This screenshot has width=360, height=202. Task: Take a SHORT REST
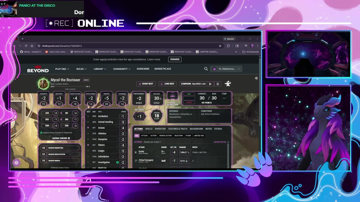[146, 84]
